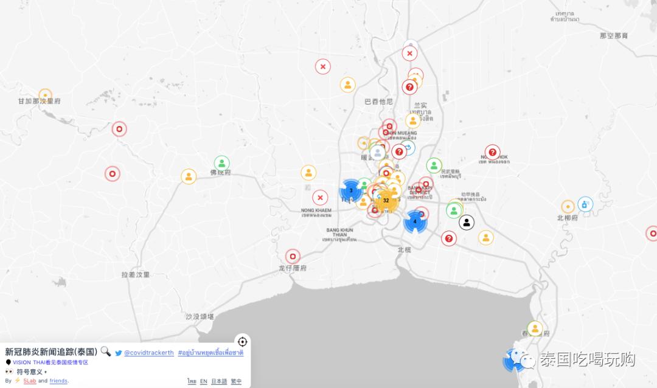Open the VISION THAI看见泰国疫情专区 link
Image resolution: width=657 pixels, height=388 pixels.
[x=50, y=362]
